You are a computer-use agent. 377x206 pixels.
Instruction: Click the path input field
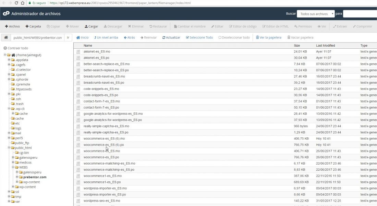pyautogui.click(x=37, y=37)
